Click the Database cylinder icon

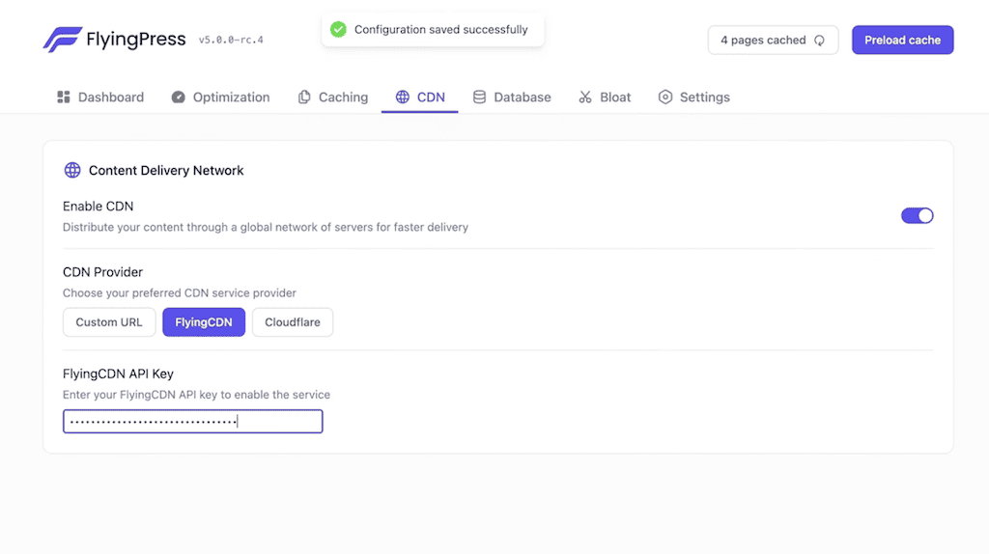479,97
